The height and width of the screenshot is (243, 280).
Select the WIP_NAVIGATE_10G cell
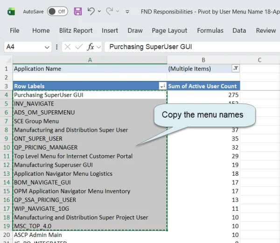[90, 209]
